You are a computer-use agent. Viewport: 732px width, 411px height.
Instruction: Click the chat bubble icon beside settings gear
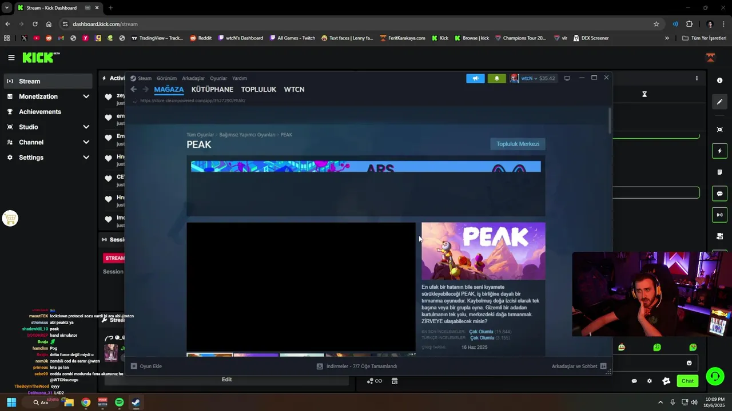tap(634, 381)
